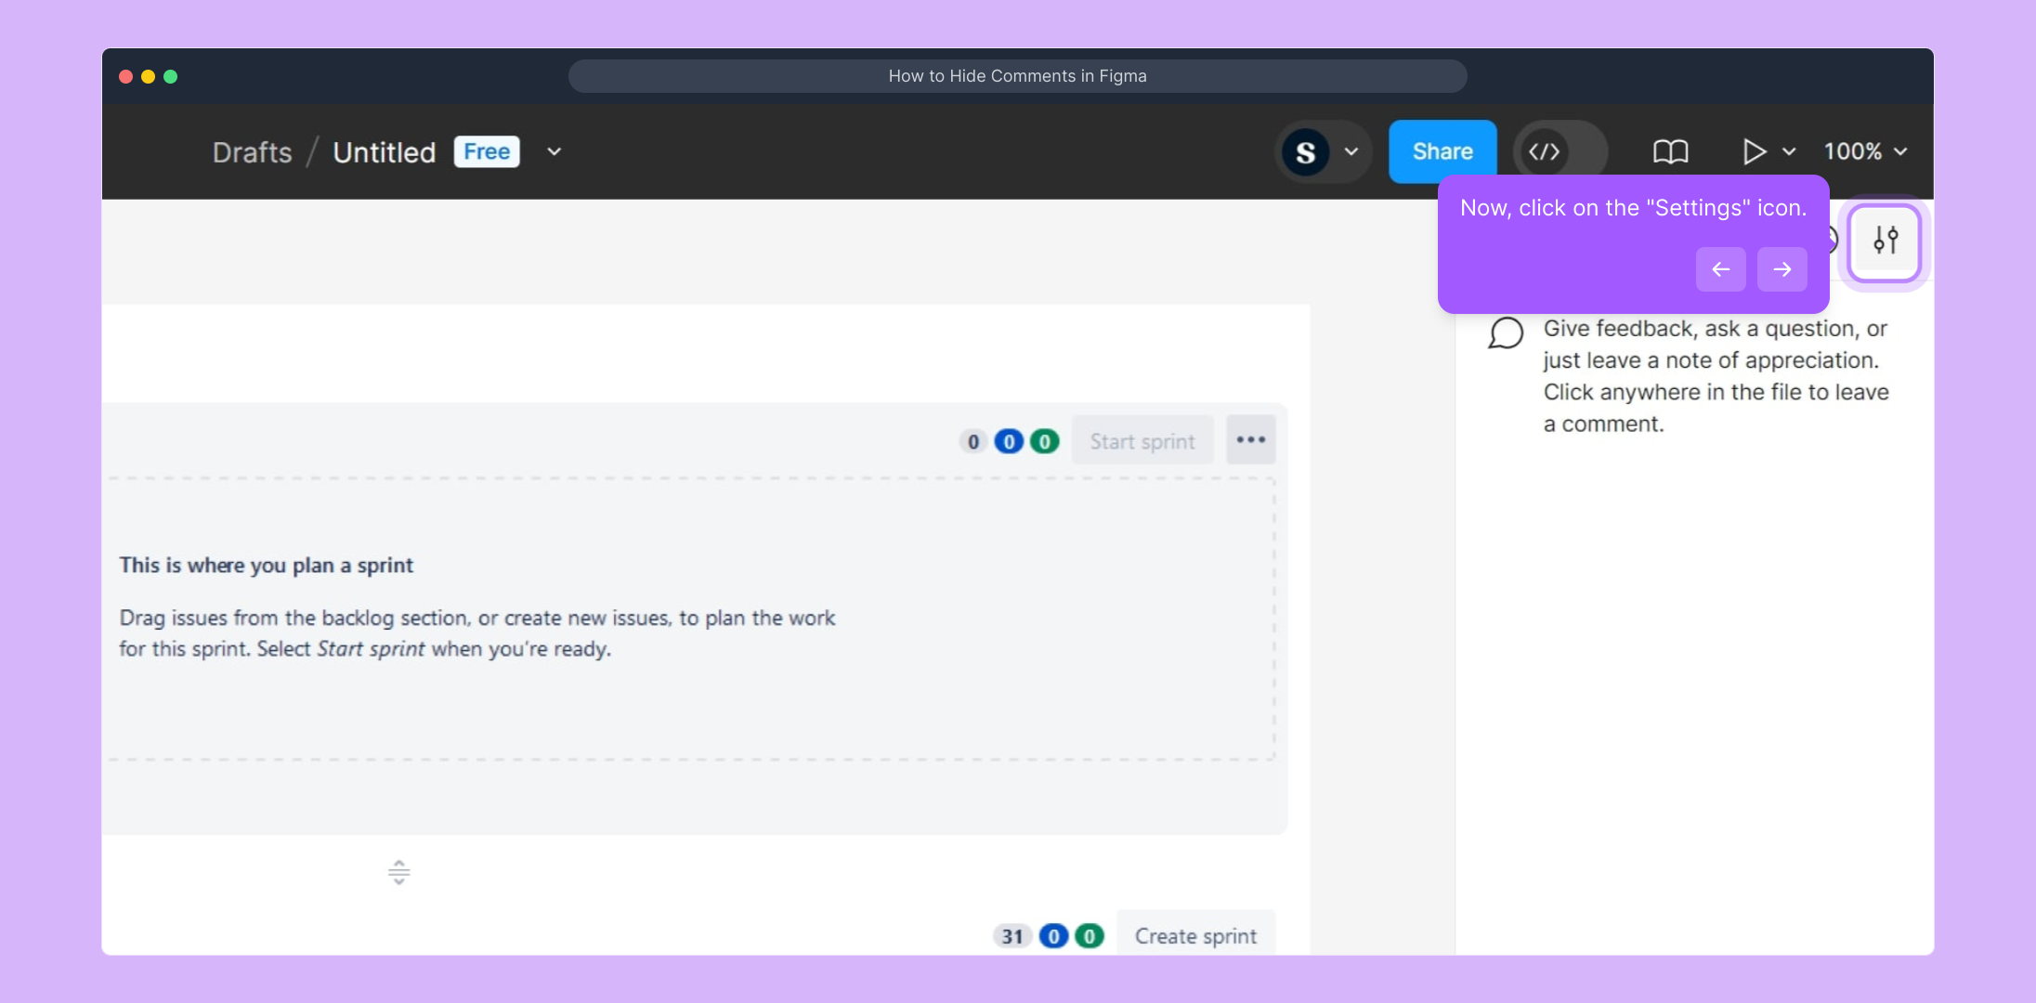2036x1003 pixels.
Task: Click the Free plan badge
Action: pos(487,151)
